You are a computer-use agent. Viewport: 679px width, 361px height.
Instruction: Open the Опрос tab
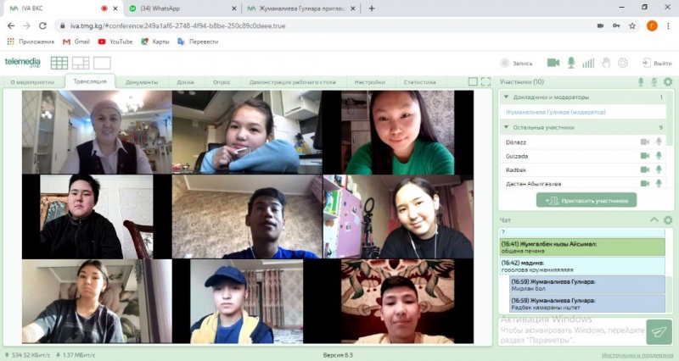[x=222, y=82]
